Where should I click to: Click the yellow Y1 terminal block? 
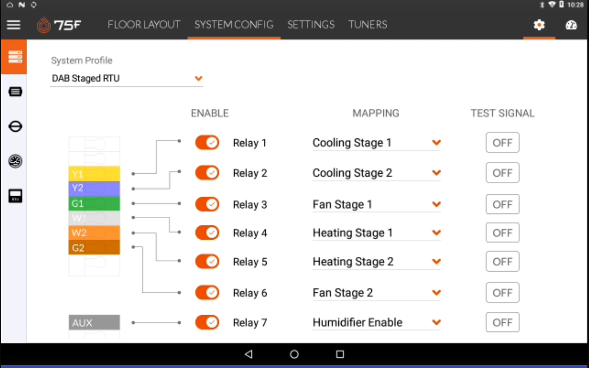[94, 174]
